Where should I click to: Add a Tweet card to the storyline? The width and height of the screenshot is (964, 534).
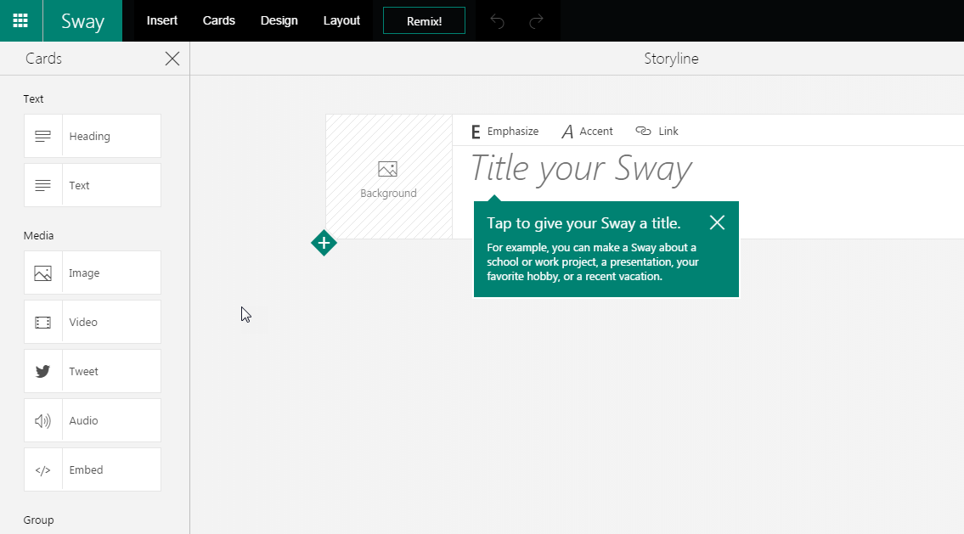pos(43,371)
